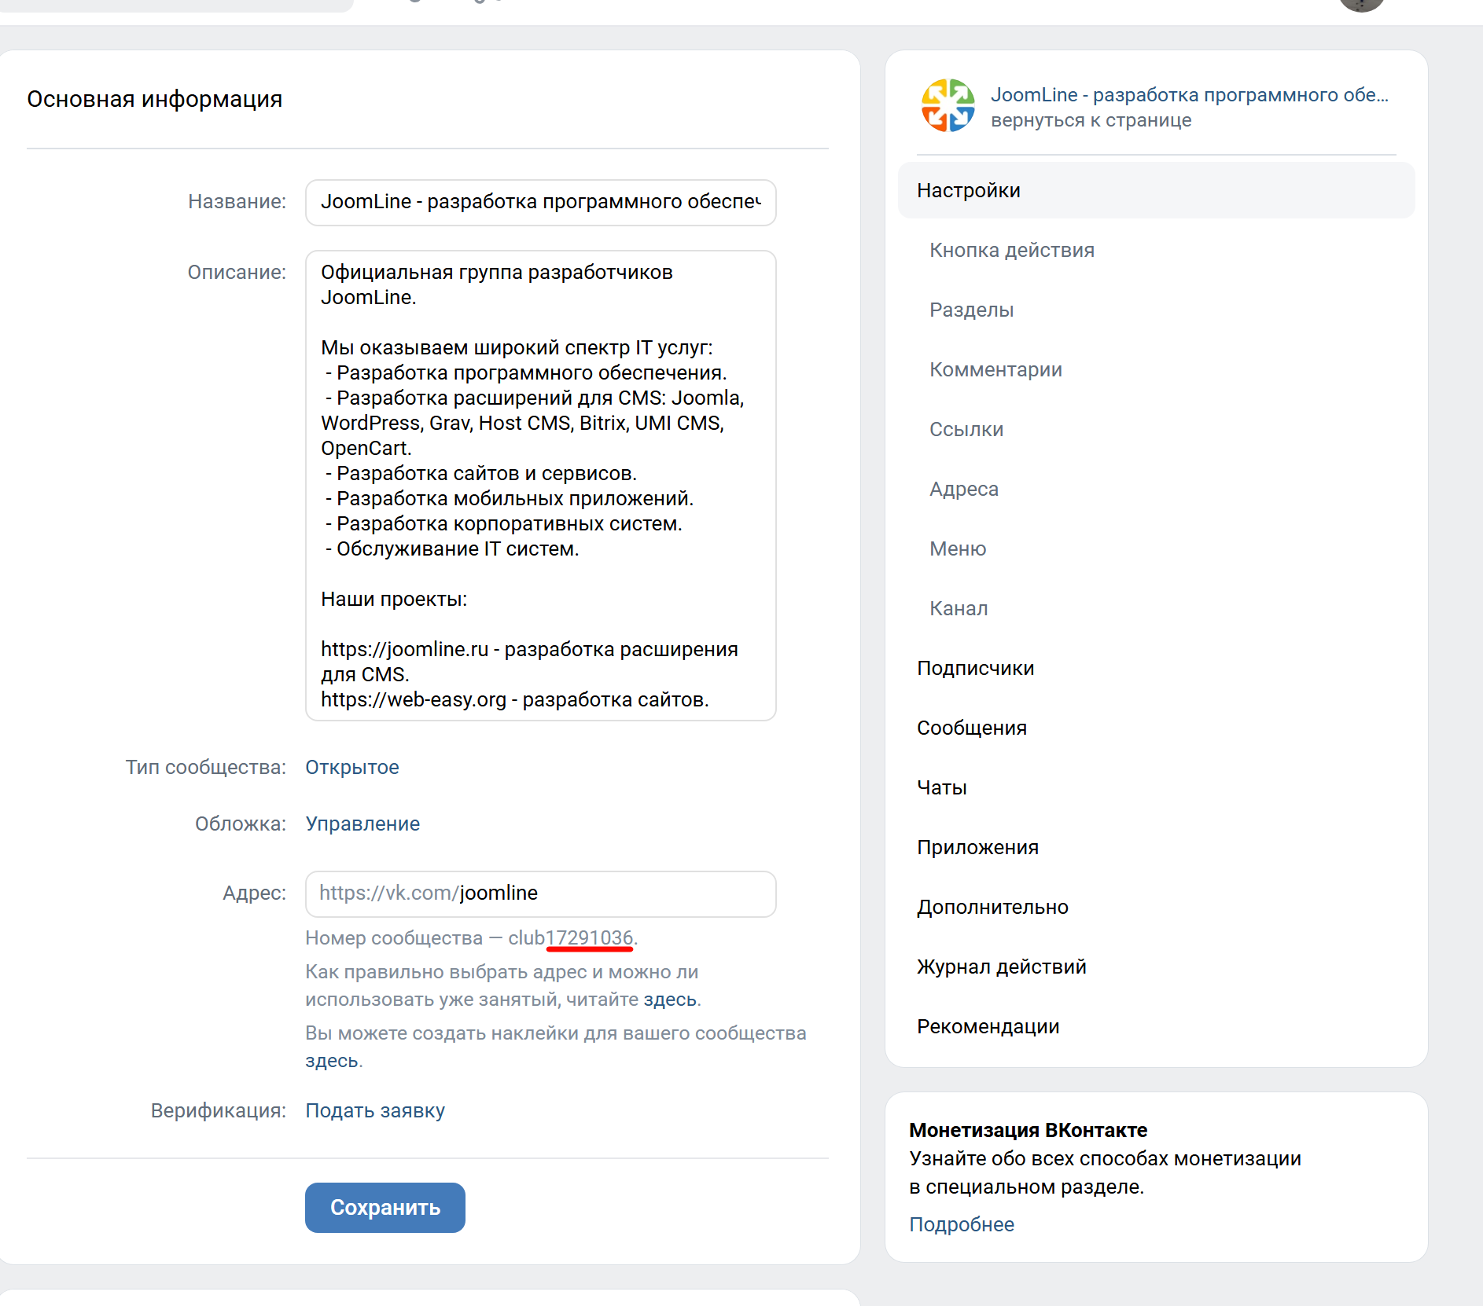Open the Приложения sidebar section
1483x1306 pixels.
[977, 848]
